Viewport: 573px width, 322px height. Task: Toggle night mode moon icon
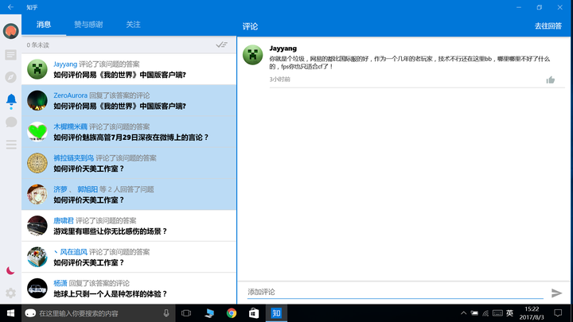pyautogui.click(x=10, y=270)
